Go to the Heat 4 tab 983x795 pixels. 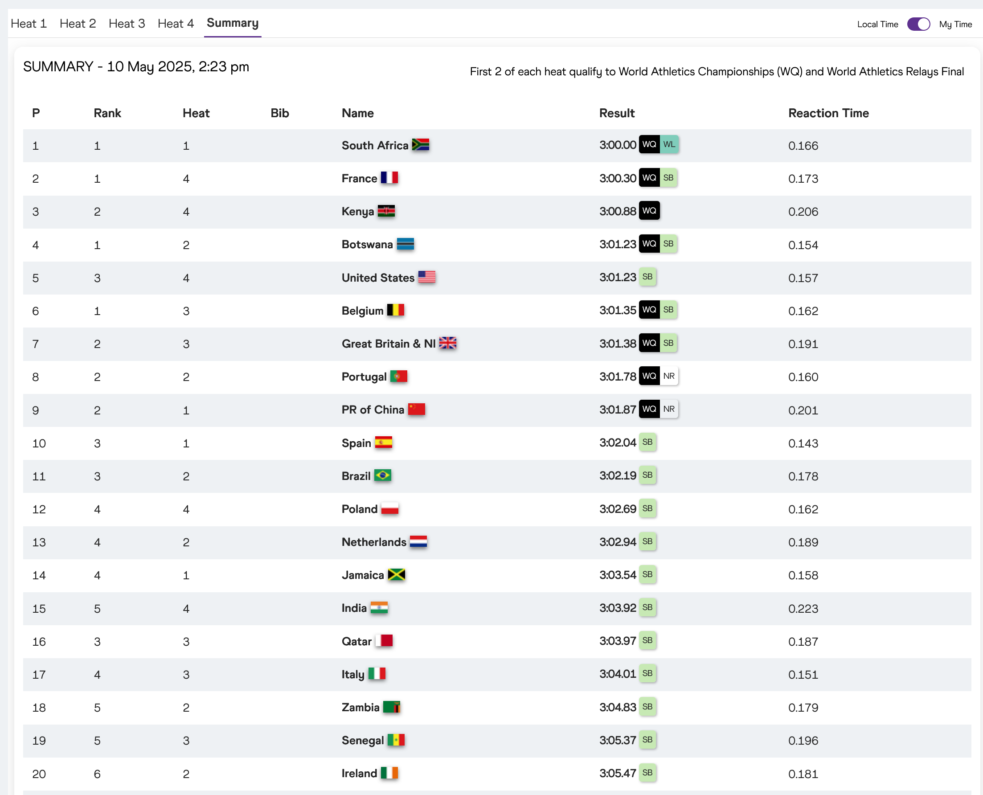[x=176, y=23]
